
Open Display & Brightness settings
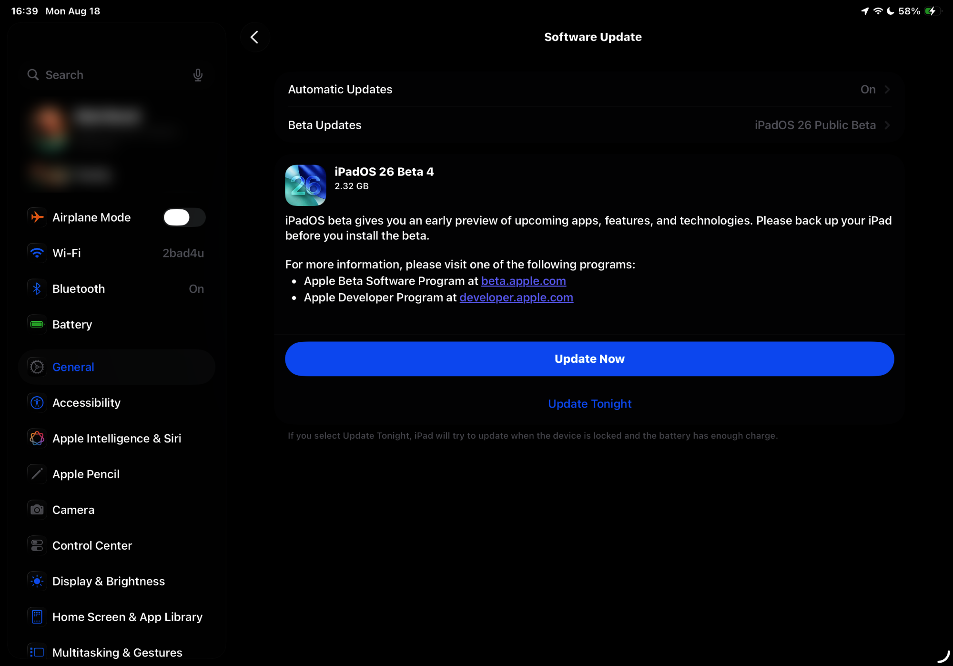108,582
